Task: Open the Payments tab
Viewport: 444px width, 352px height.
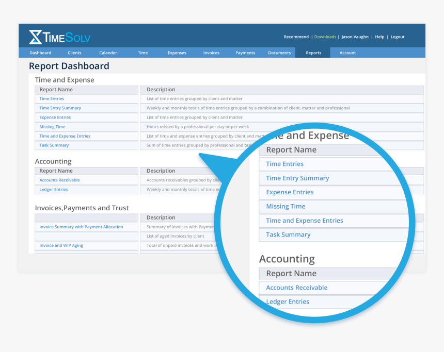Action: [x=245, y=53]
